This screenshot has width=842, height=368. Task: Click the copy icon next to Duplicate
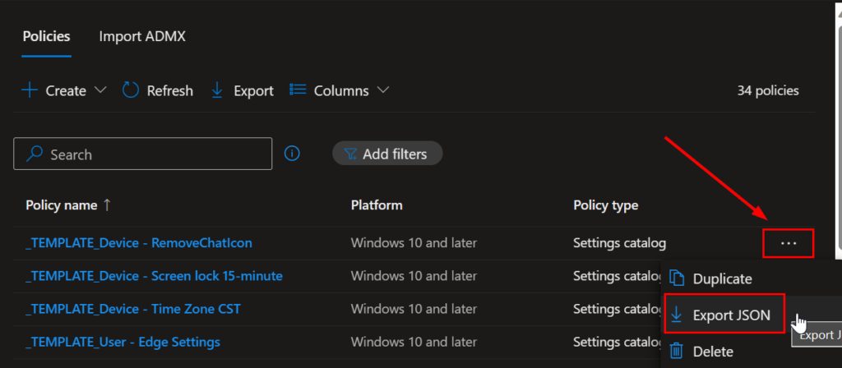[x=677, y=278]
